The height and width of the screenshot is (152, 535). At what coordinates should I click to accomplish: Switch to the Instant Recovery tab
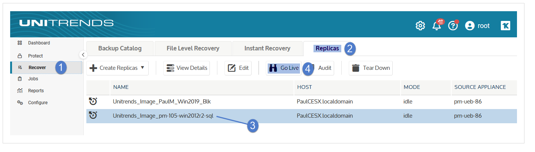pyautogui.click(x=267, y=49)
